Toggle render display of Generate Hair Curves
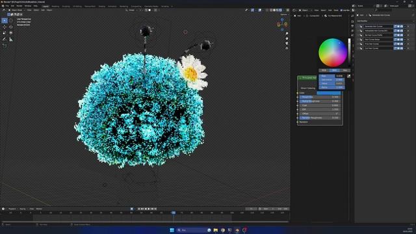This screenshot has width=416, height=234. click(x=402, y=26)
